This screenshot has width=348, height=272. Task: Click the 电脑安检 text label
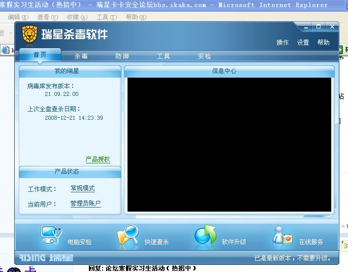79,242
